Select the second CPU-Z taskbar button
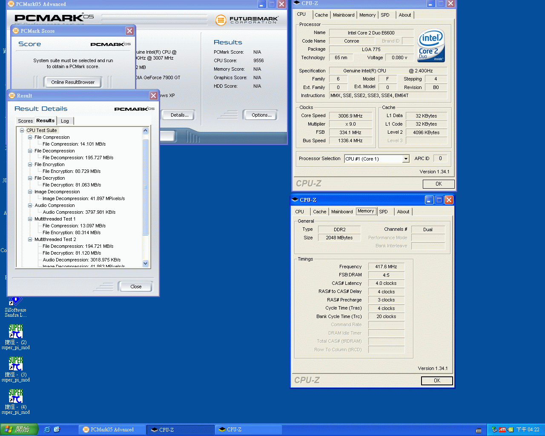Screen dimensions: 545x436 pyautogui.click(x=248, y=430)
